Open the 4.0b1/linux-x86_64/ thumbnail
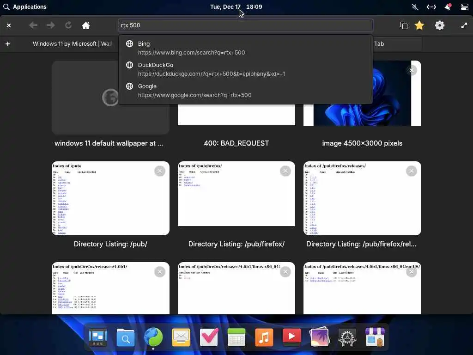Viewport: 473px width, 355px height. [236, 288]
